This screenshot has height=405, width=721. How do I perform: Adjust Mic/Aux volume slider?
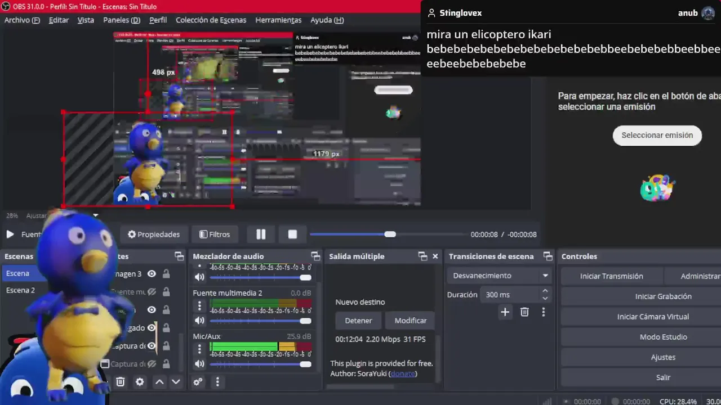click(x=260, y=364)
